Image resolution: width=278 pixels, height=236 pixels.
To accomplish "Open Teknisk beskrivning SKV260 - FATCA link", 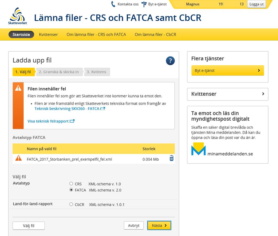I will click(67, 109).
